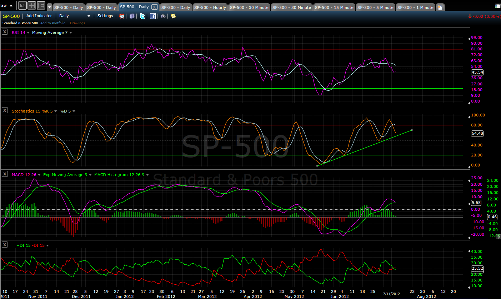Click the window icon in top-right corner
The height and width of the screenshot is (299, 501).
(497, 6)
